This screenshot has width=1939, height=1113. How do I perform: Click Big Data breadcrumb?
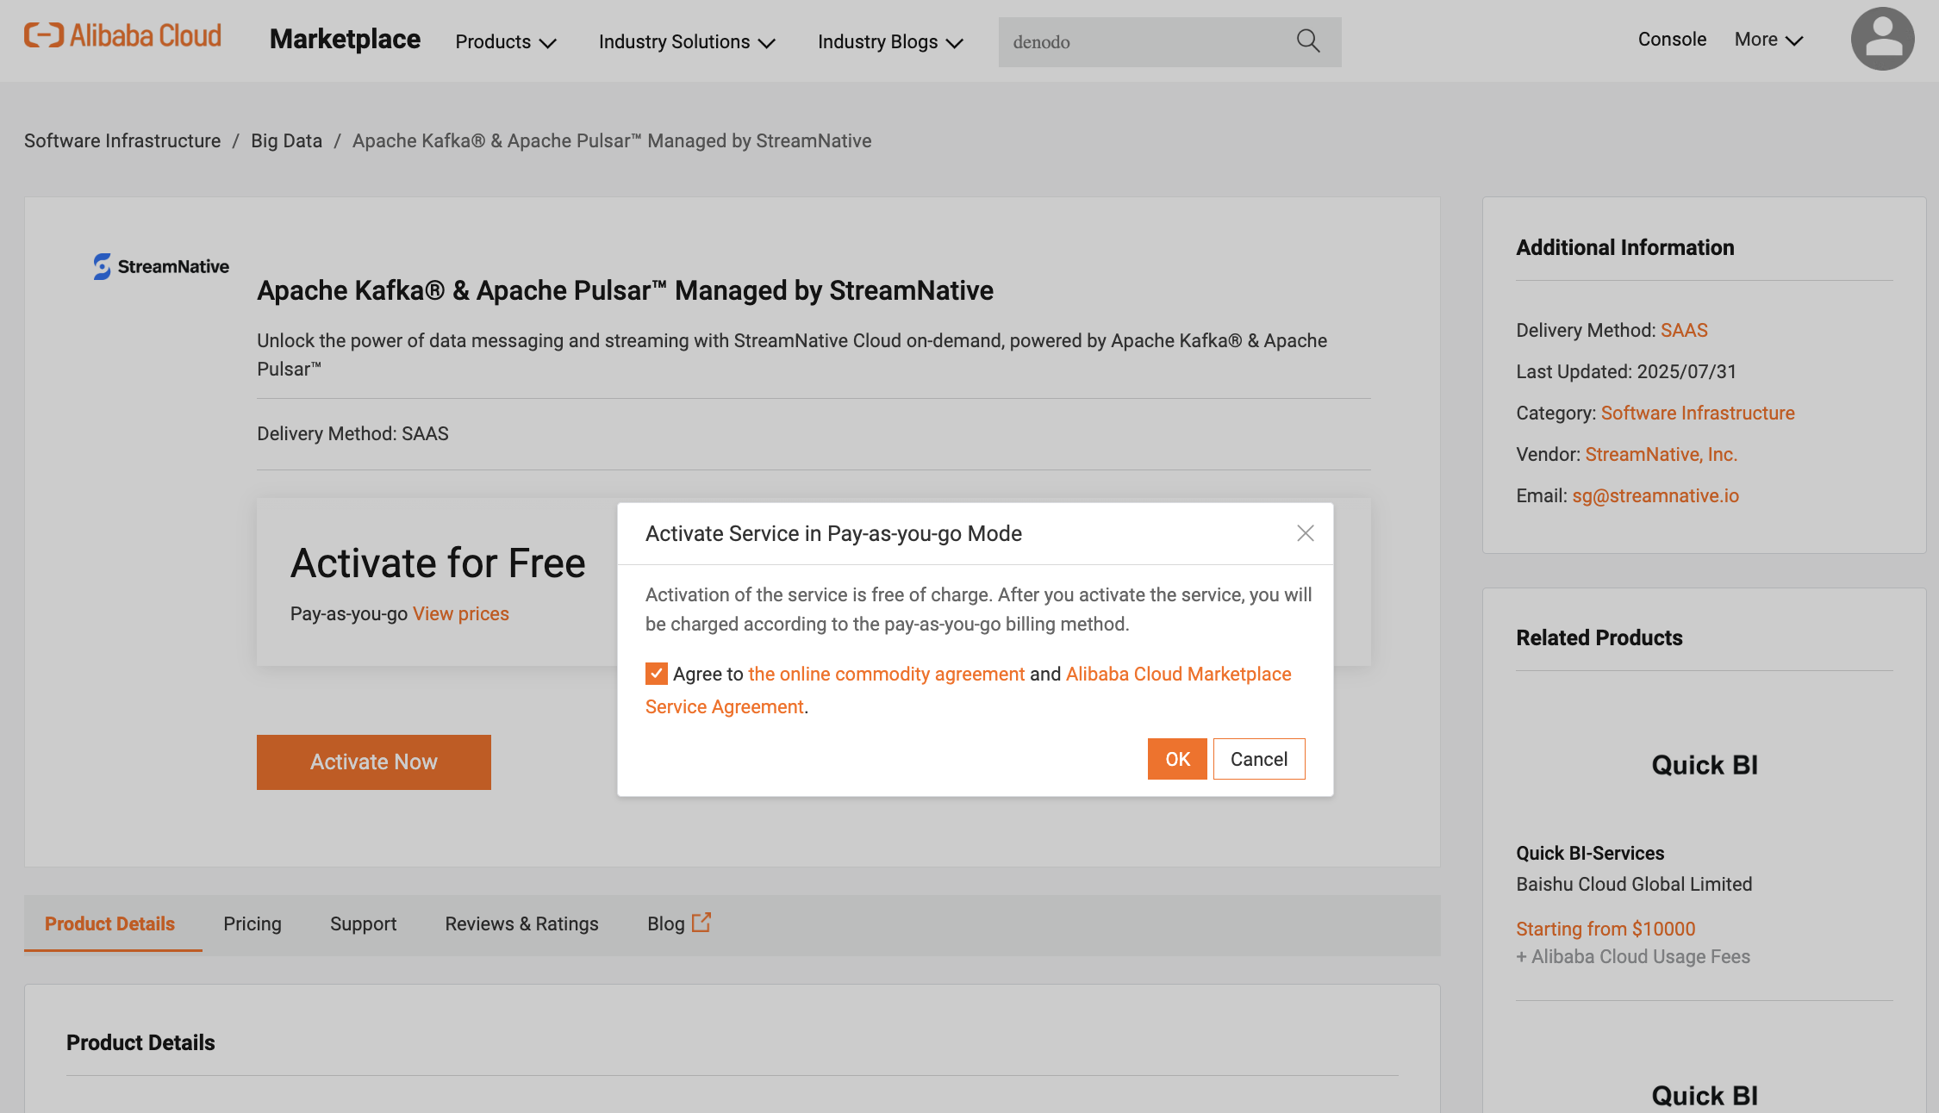286,140
